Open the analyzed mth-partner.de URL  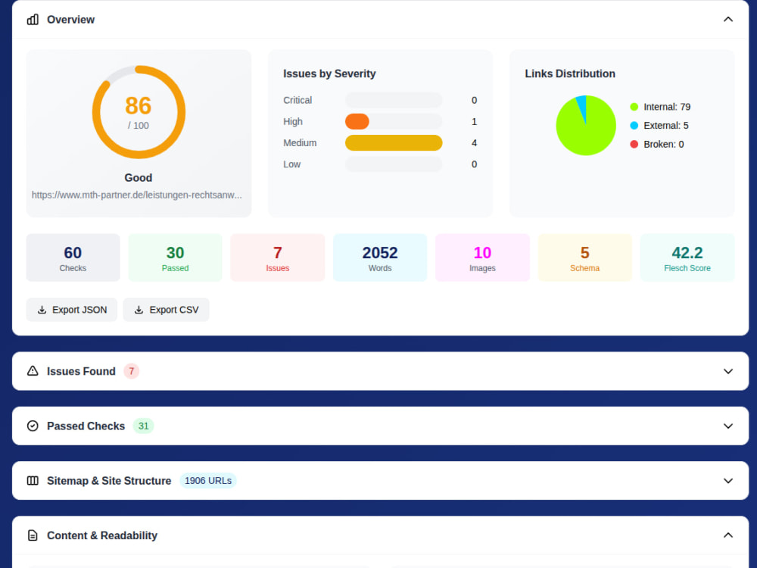point(136,195)
